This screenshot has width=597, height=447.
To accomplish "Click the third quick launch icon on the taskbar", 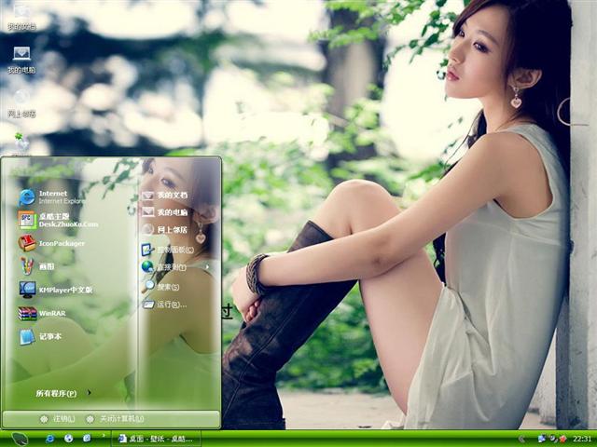I will (87, 439).
